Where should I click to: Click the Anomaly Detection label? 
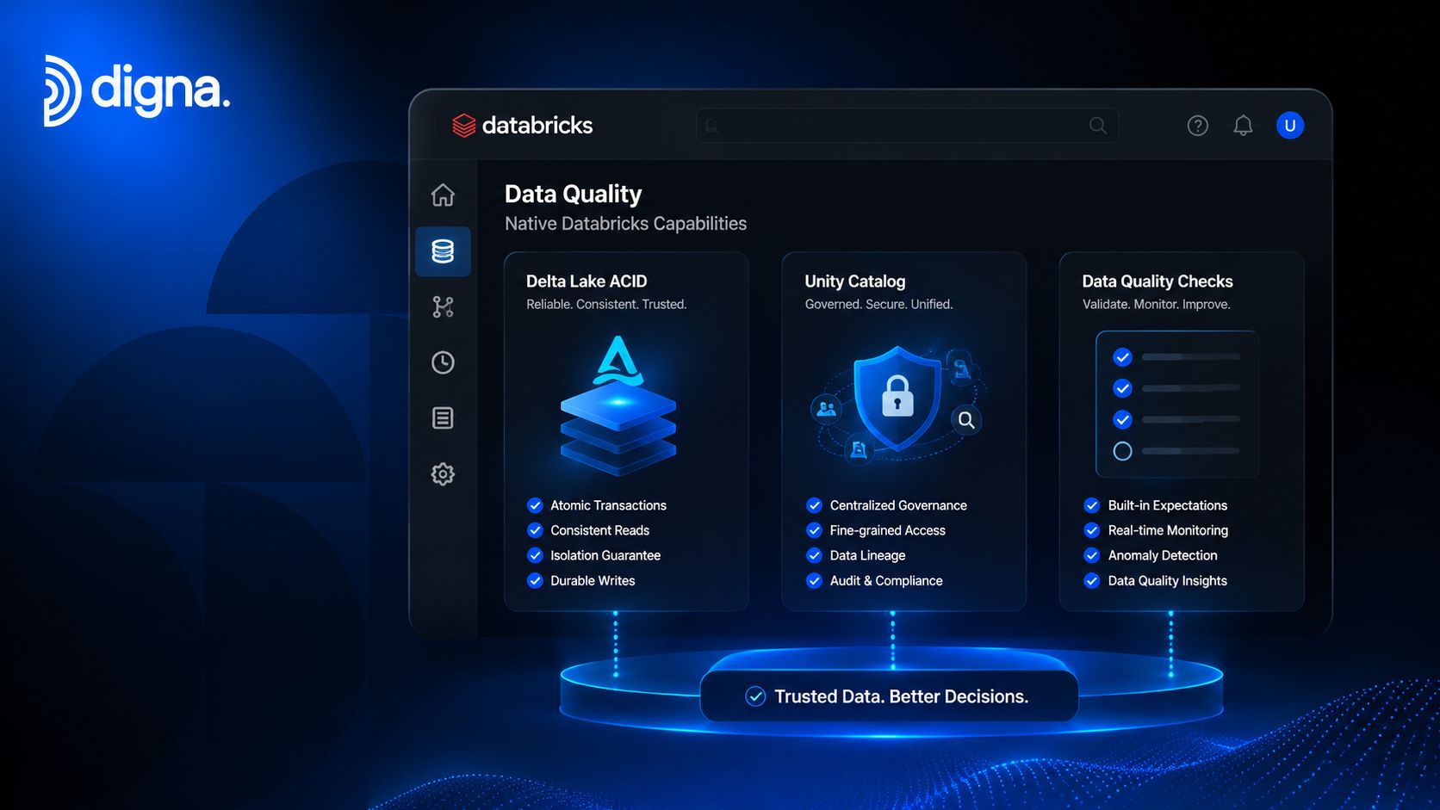coord(1163,555)
